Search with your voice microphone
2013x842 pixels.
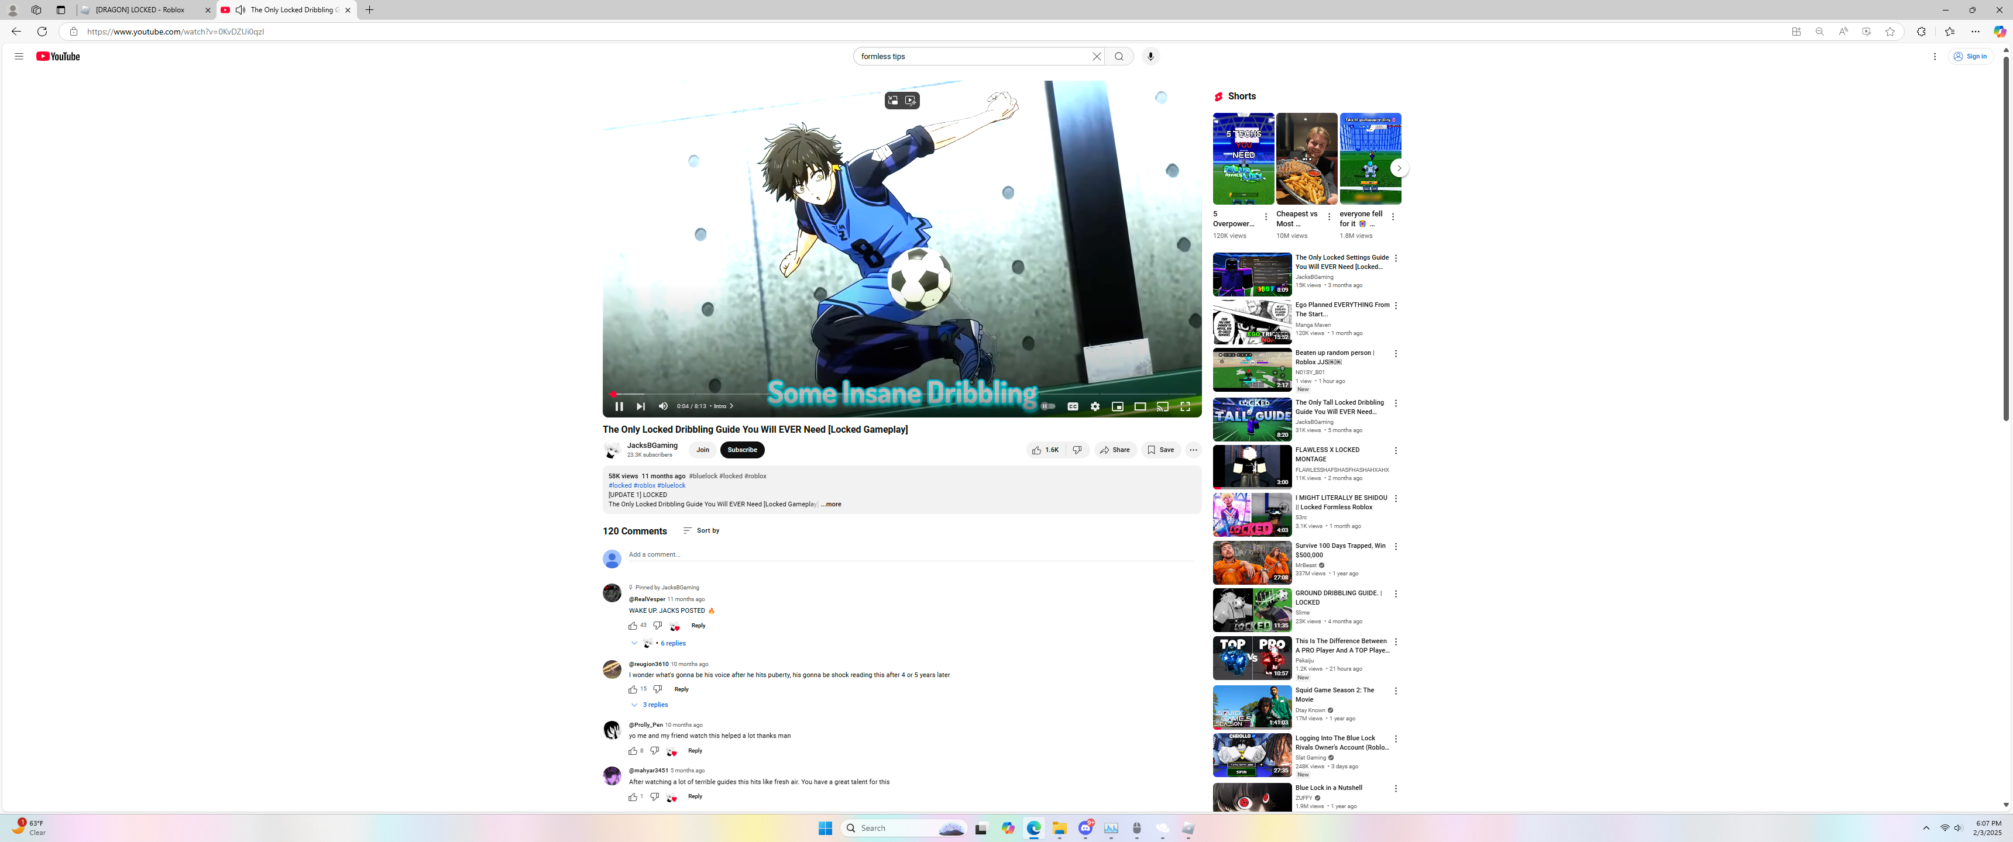tap(1150, 56)
